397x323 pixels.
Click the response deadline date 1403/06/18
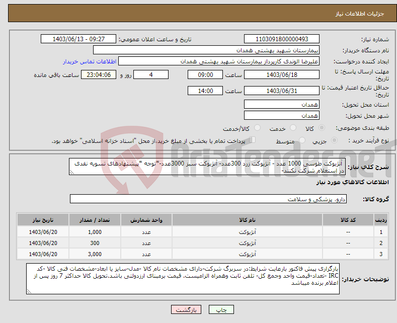click(x=282, y=74)
